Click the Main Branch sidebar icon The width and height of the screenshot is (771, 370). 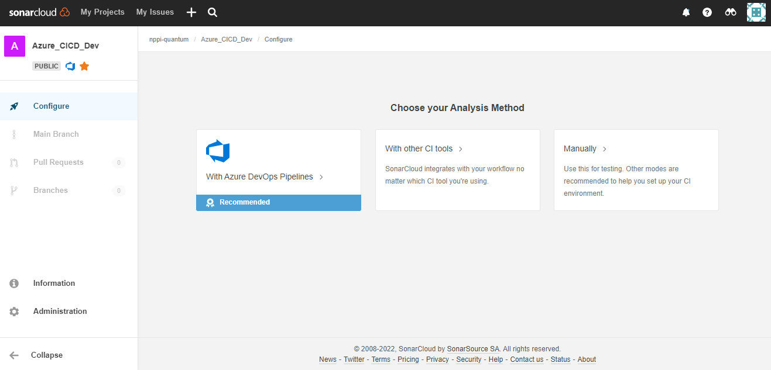coord(14,134)
